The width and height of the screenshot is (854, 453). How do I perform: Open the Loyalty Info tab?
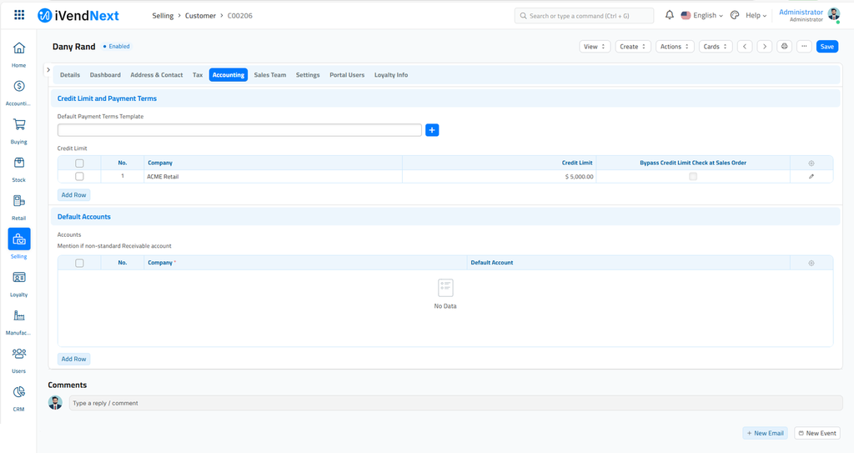[390, 75]
